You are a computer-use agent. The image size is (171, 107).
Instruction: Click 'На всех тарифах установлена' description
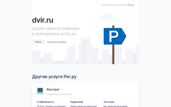coord(51,106)
